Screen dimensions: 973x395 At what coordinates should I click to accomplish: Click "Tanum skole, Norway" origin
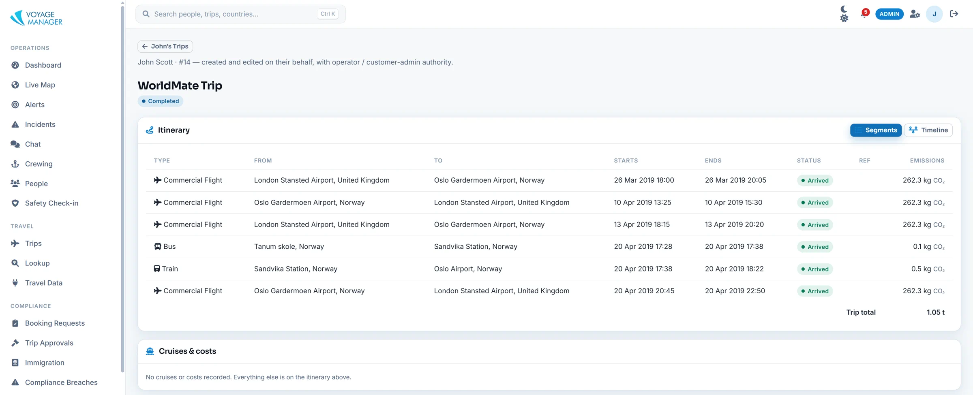289,247
